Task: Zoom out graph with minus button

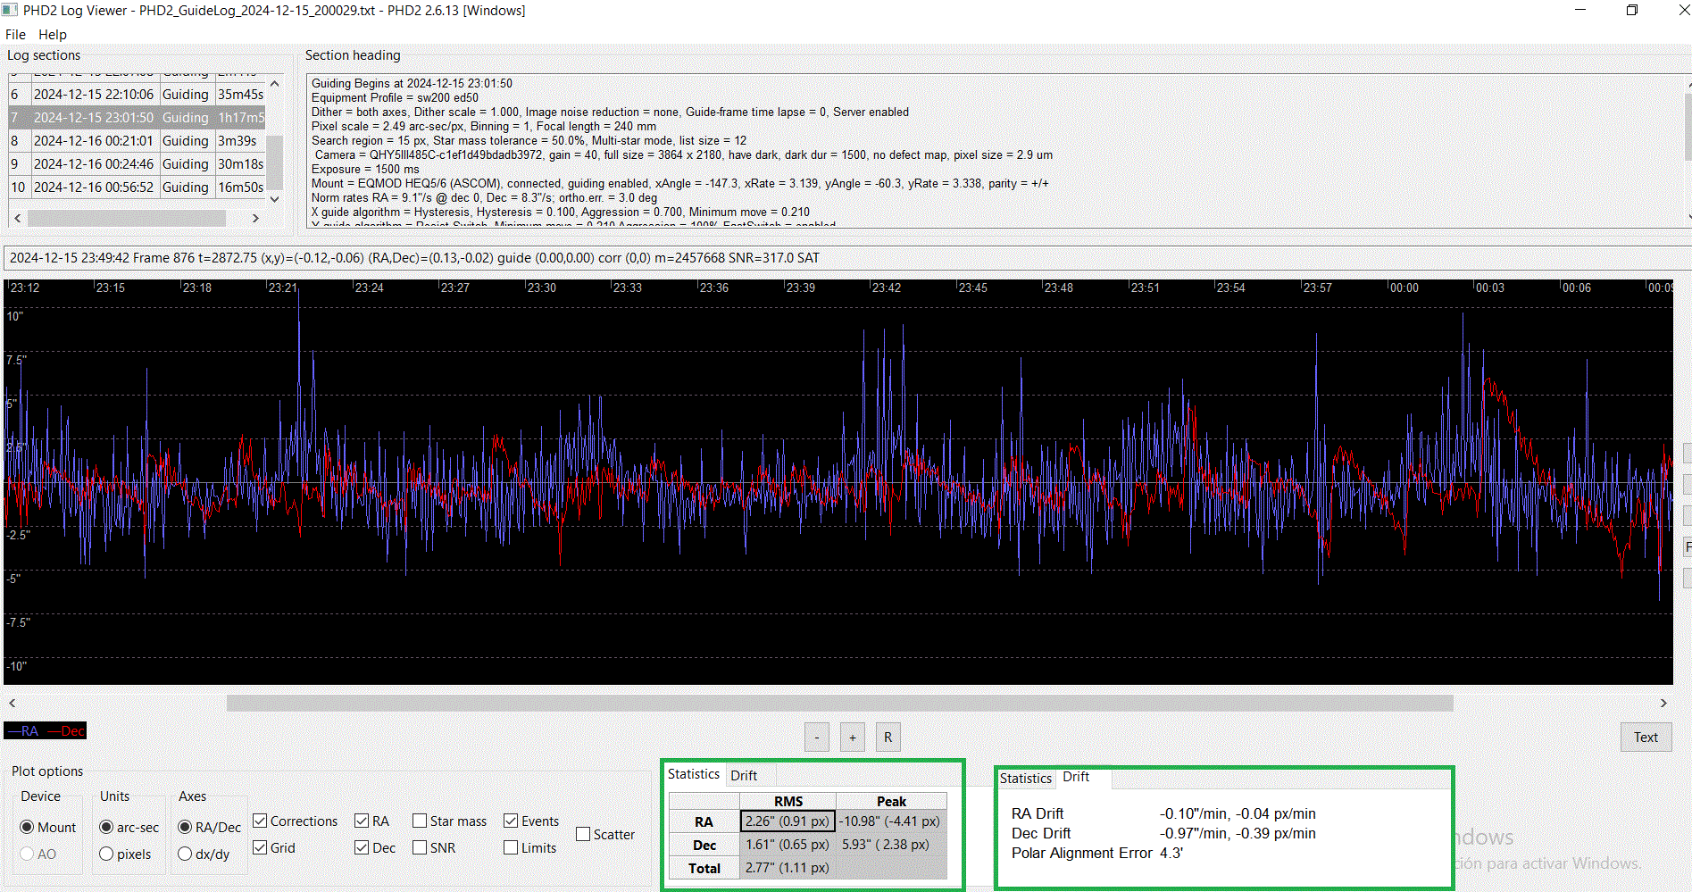Action: 817,738
